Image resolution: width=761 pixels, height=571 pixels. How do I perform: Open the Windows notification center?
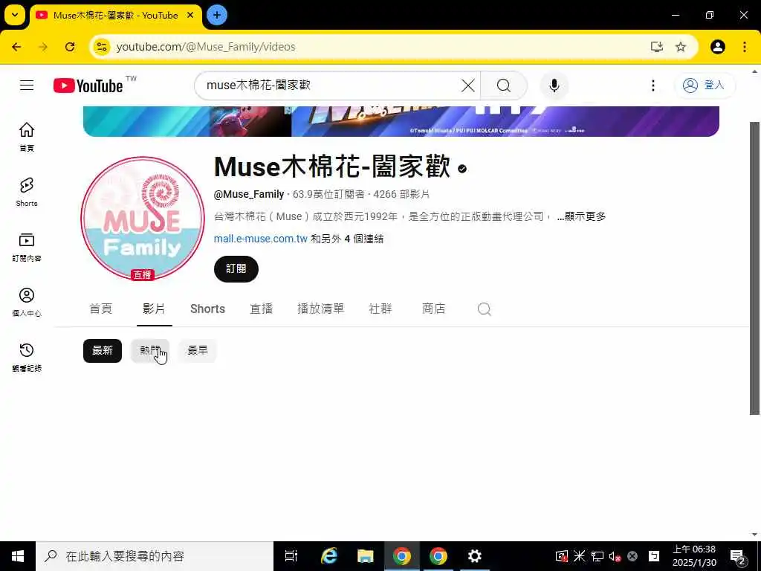738,556
